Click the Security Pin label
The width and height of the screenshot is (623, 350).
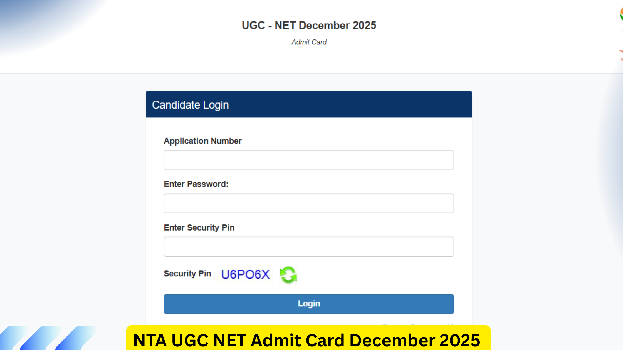pos(188,274)
